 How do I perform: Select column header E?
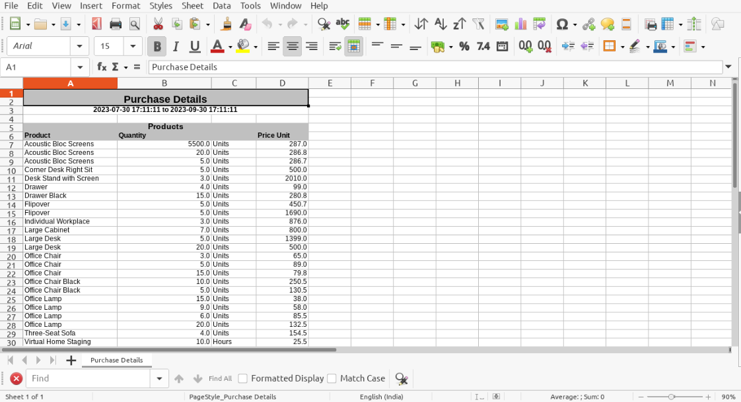point(330,83)
